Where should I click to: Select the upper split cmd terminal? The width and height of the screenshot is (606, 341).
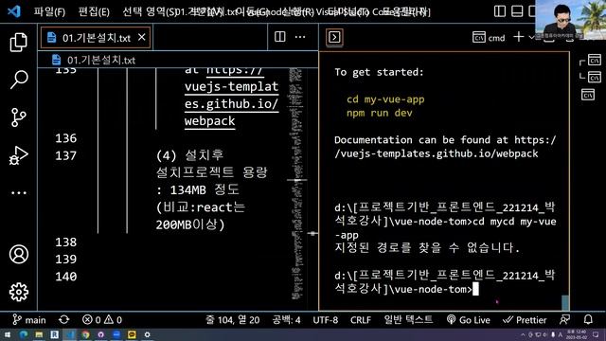click(x=594, y=60)
